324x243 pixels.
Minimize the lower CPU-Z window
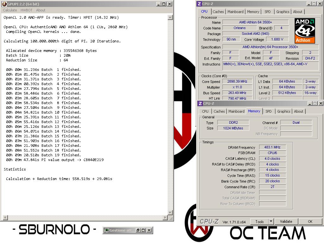pyautogui.click(x=310, y=103)
